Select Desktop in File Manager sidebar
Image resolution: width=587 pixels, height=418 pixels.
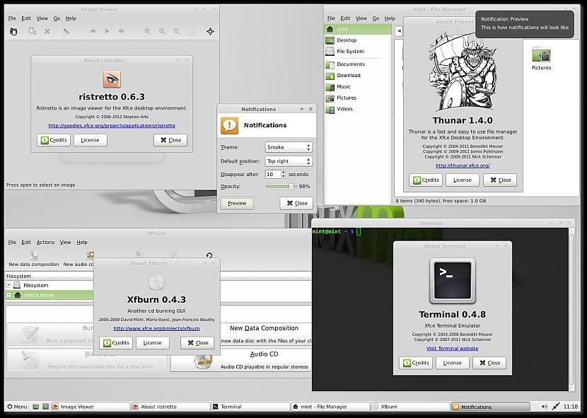pos(358,40)
